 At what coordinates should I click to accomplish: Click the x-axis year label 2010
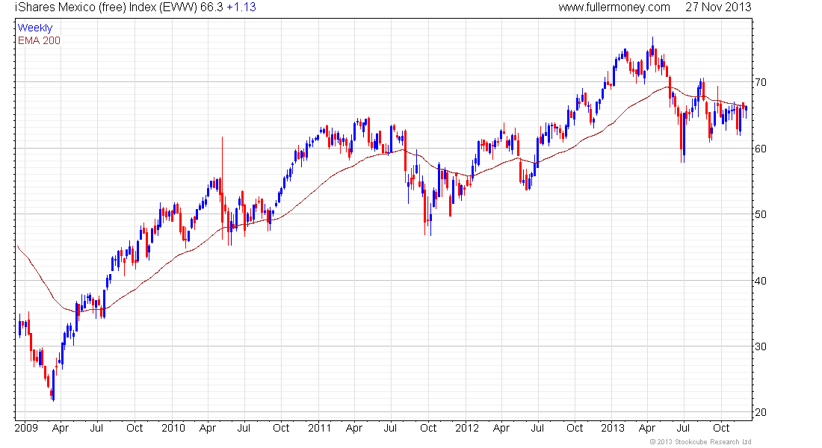click(173, 428)
